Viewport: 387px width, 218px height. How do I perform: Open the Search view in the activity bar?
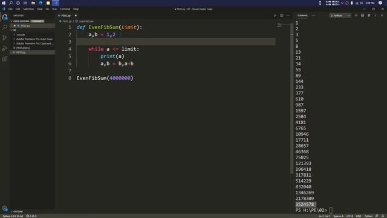coord(5,27)
